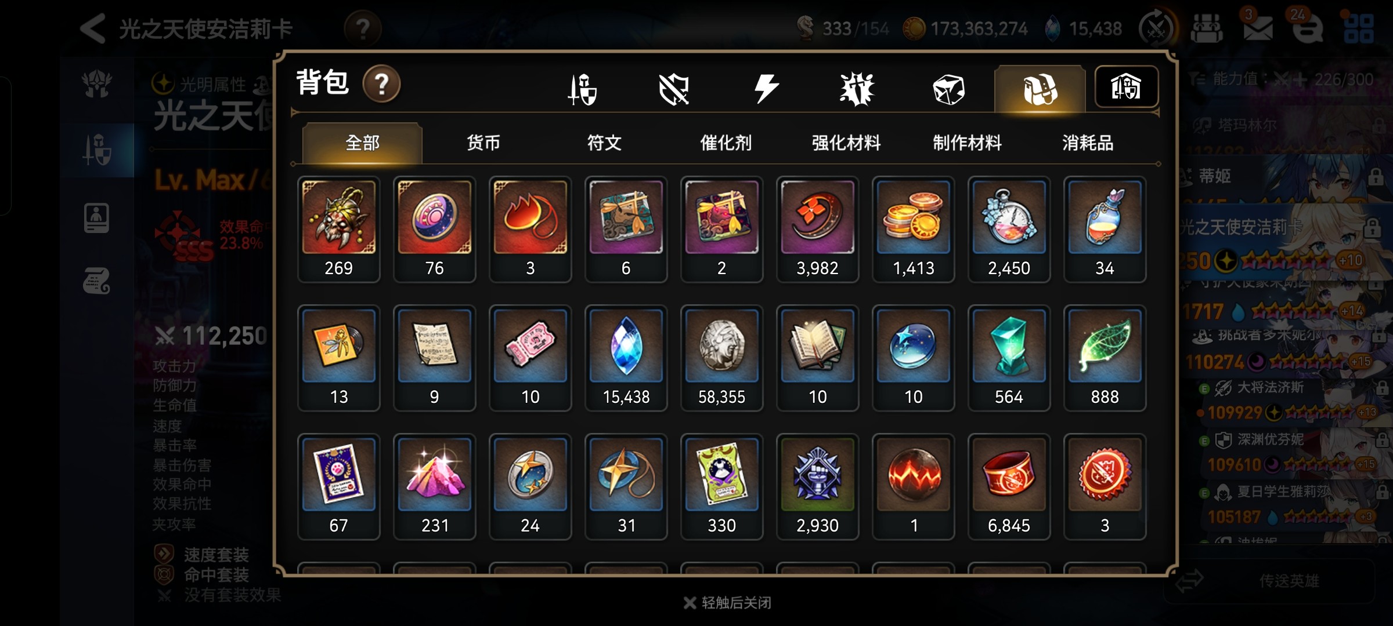Image resolution: width=1393 pixels, height=626 pixels.
Task: Toggle the lock on 光之天使安洁莉卡 in list
Action: point(1372,228)
